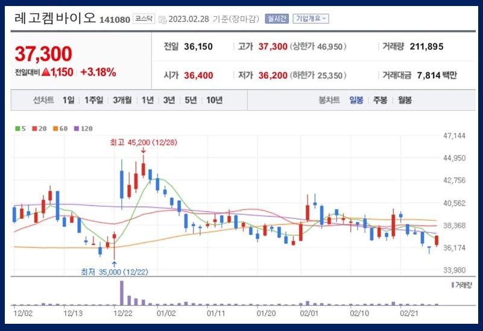Click the 거래량 value 211,895
This screenshot has width=483, height=331.
(x=427, y=46)
